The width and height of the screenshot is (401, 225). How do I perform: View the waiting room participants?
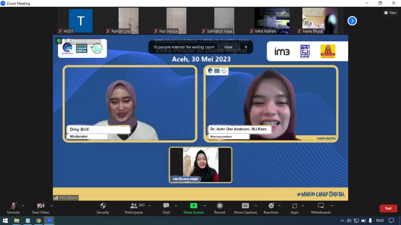click(228, 47)
